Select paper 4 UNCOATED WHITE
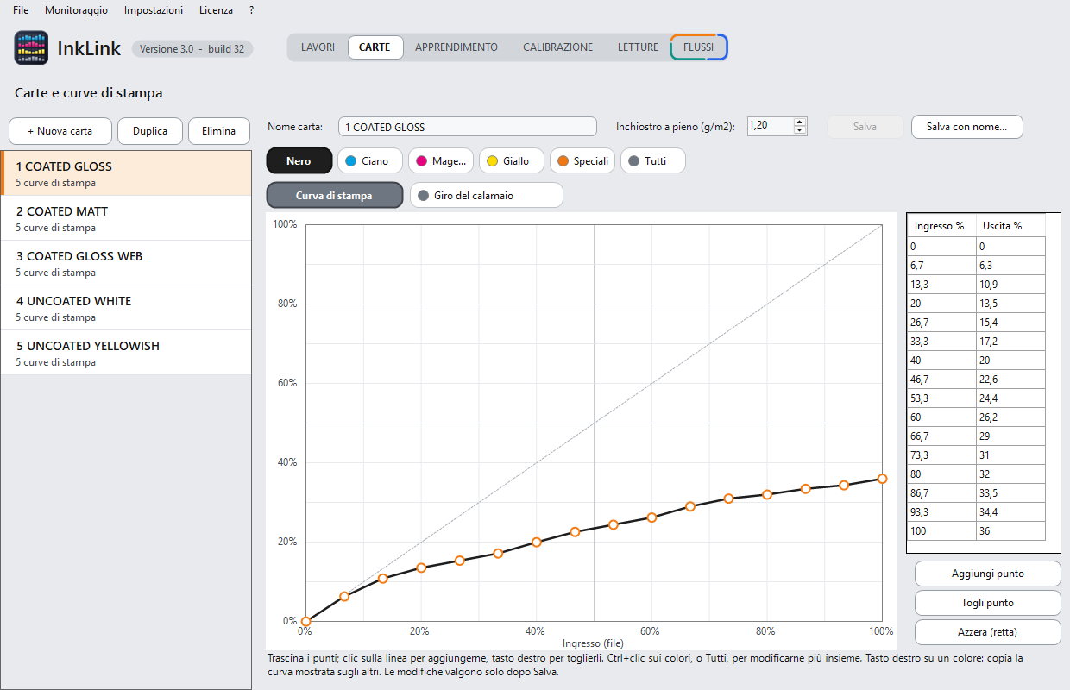This screenshot has height=690, width=1070. tap(126, 308)
